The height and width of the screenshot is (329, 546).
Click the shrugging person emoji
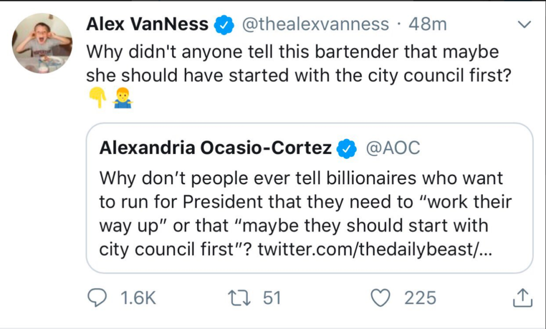click(123, 99)
